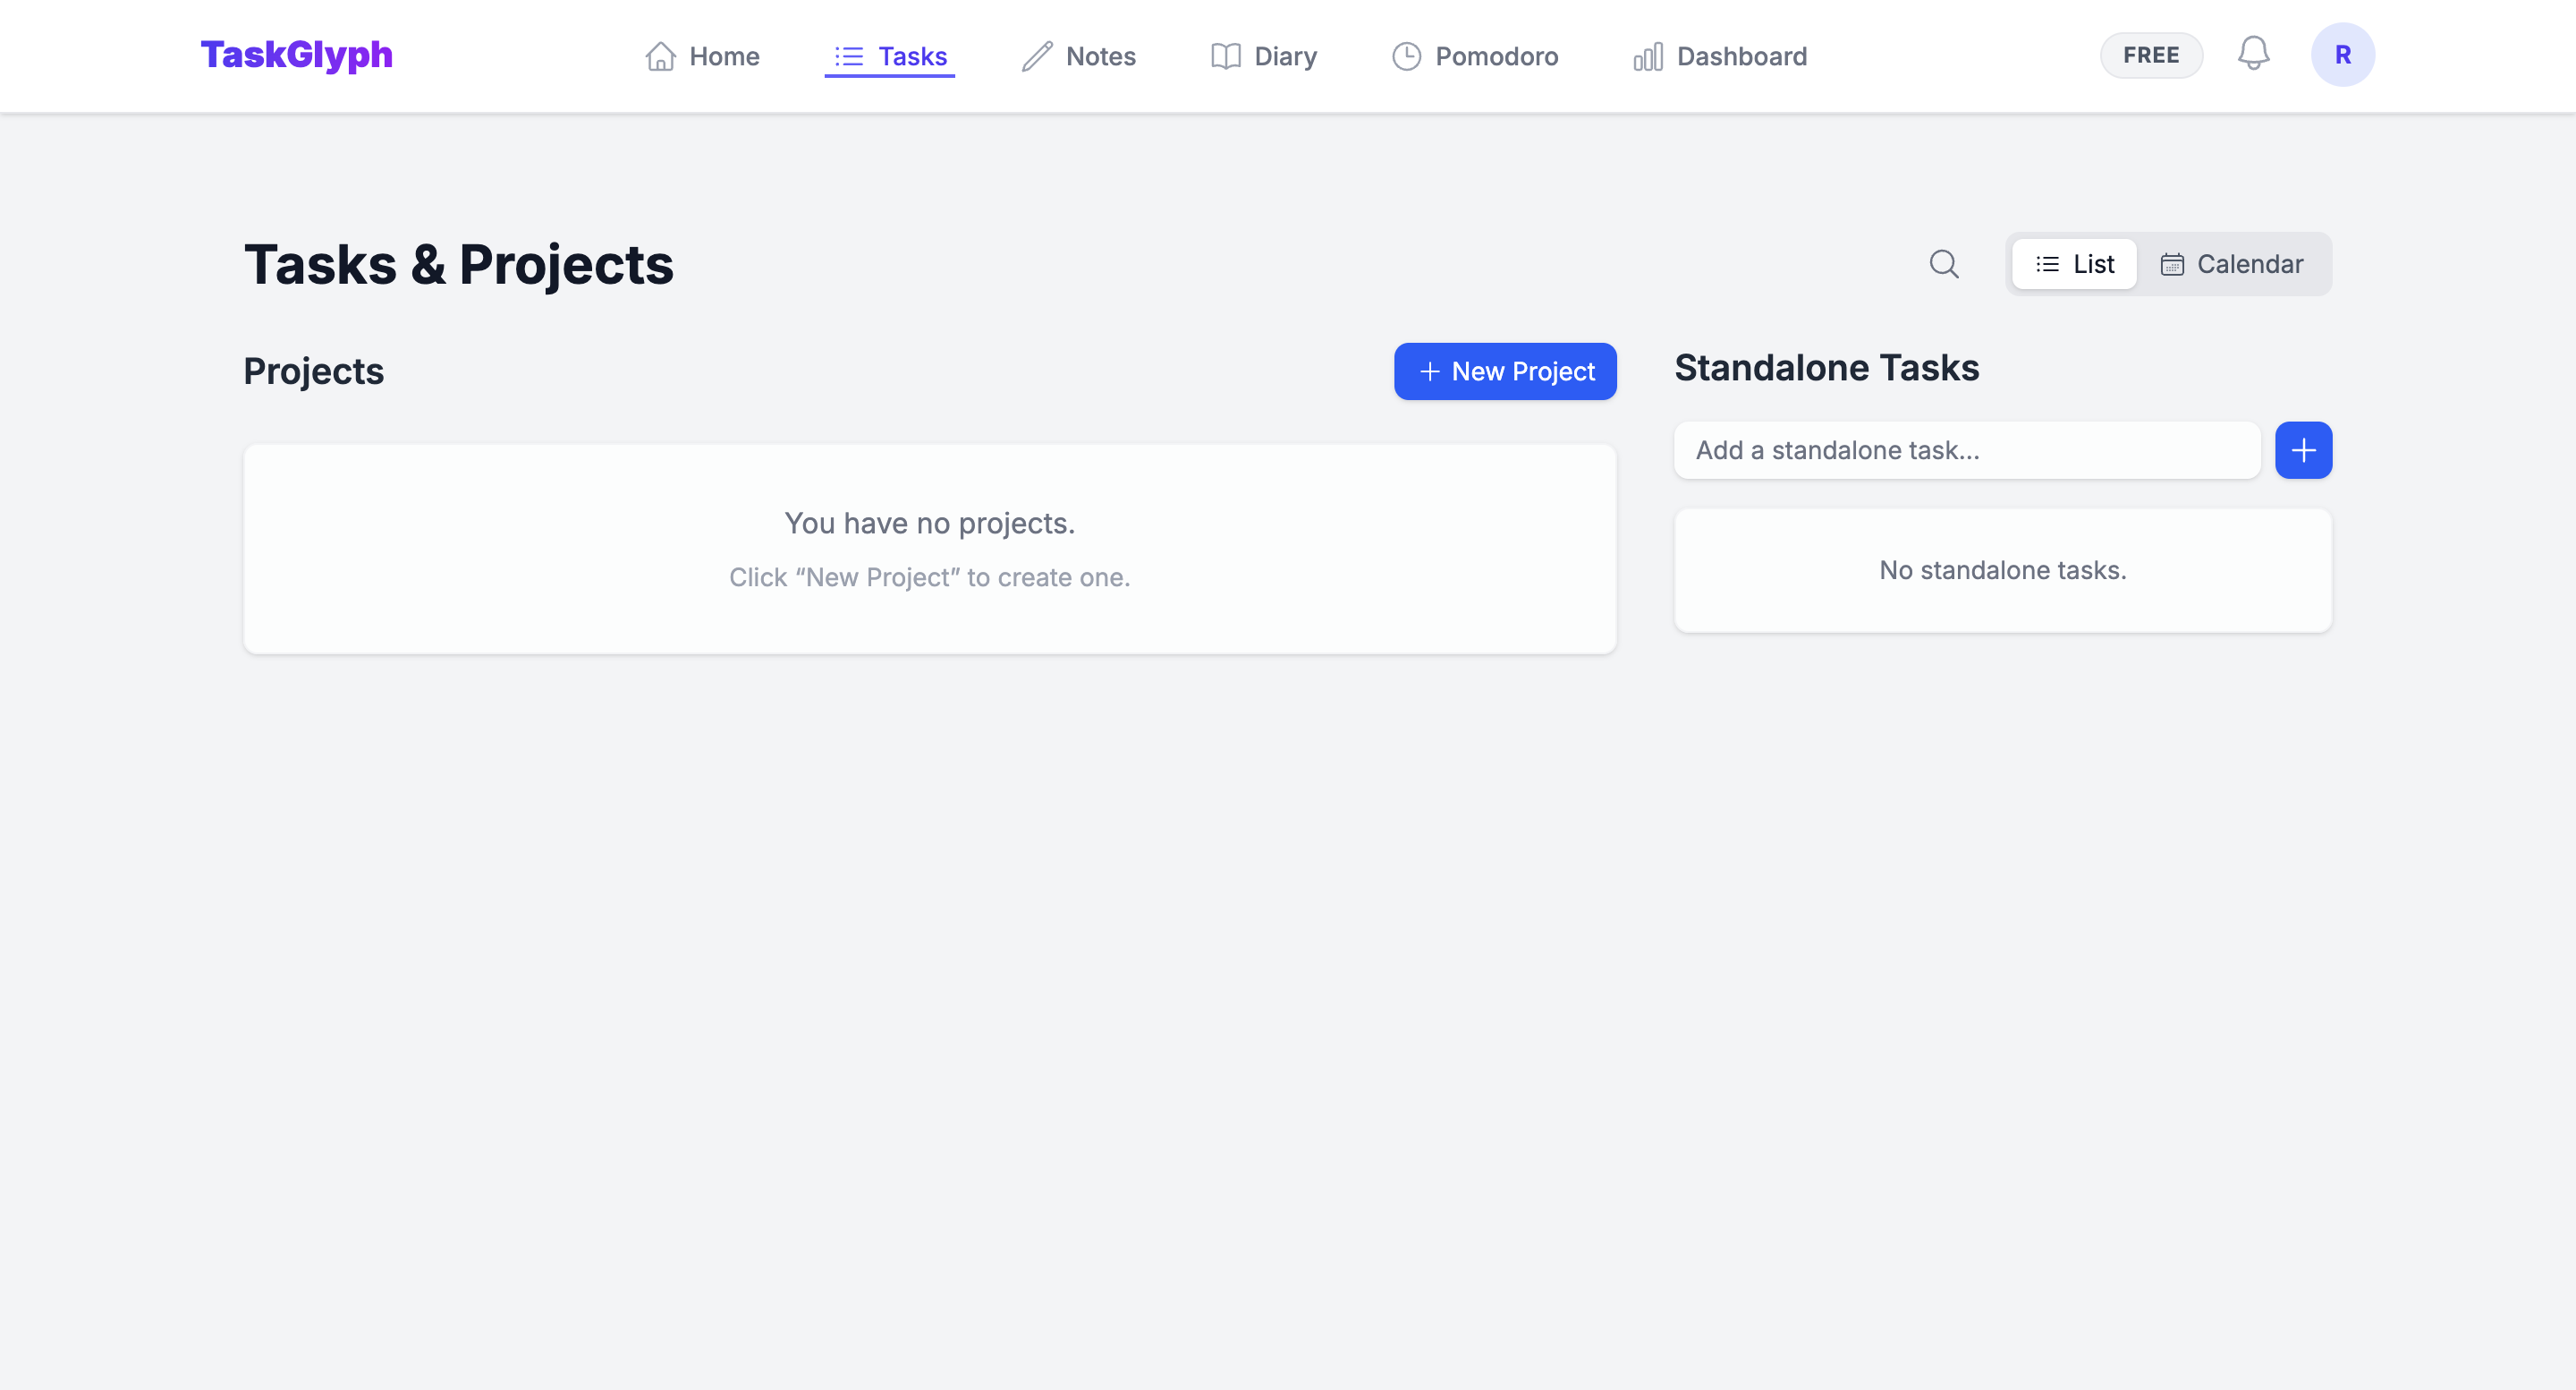The height and width of the screenshot is (1390, 2576).
Task: Open the Pomodoro nav label
Action: (1496, 56)
